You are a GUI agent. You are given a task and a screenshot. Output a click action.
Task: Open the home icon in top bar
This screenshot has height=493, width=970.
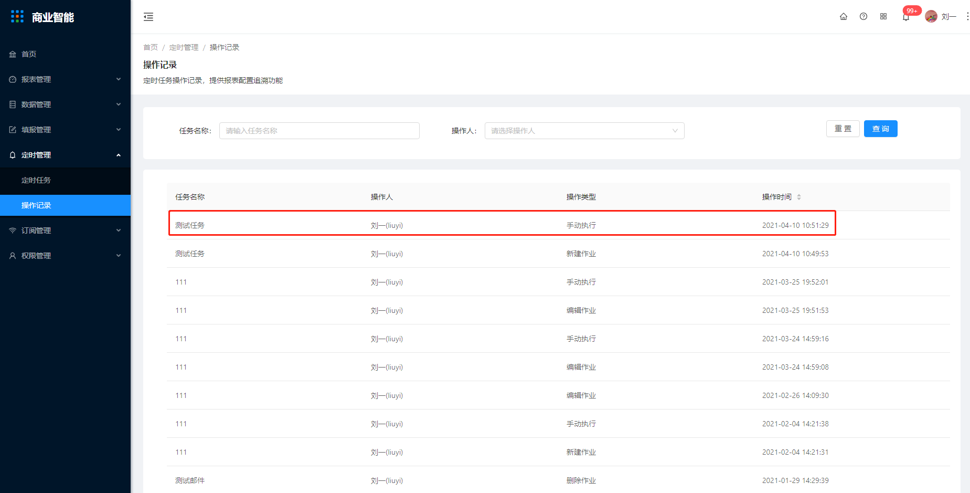coord(844,16)
